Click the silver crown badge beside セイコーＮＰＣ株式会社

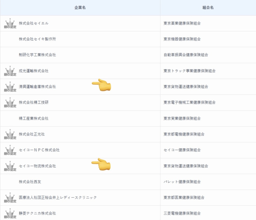click(x=10, y=150)
